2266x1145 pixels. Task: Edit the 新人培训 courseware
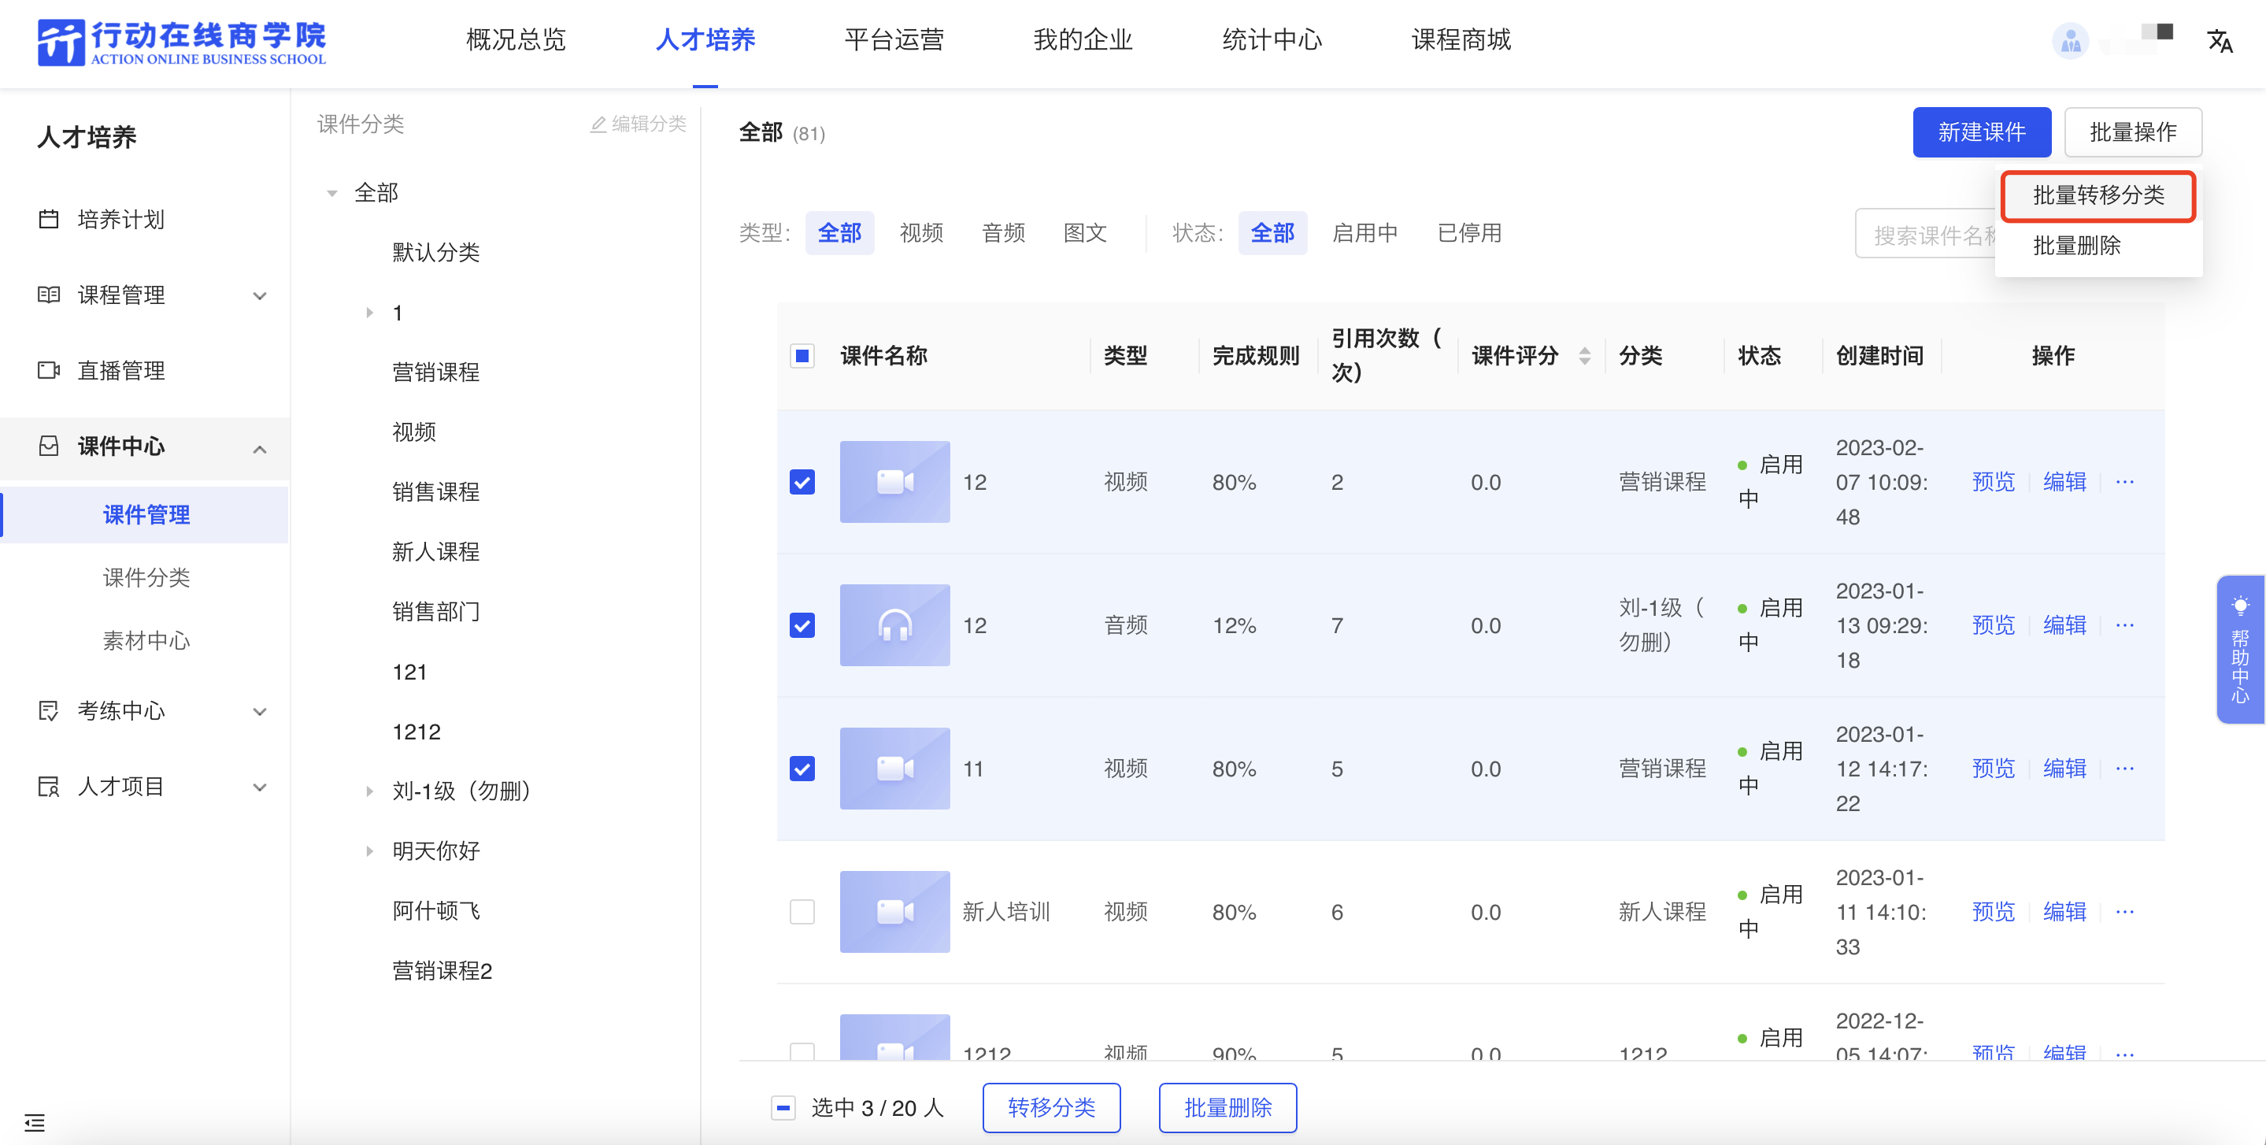pos(2064,912)
